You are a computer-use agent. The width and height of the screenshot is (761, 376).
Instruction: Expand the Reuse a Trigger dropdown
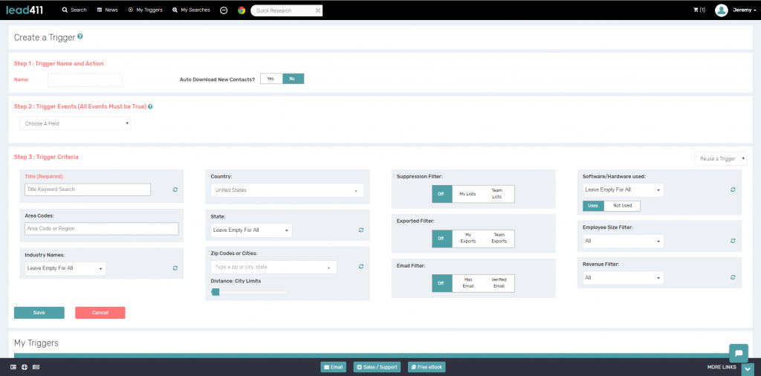pos(720,158)
